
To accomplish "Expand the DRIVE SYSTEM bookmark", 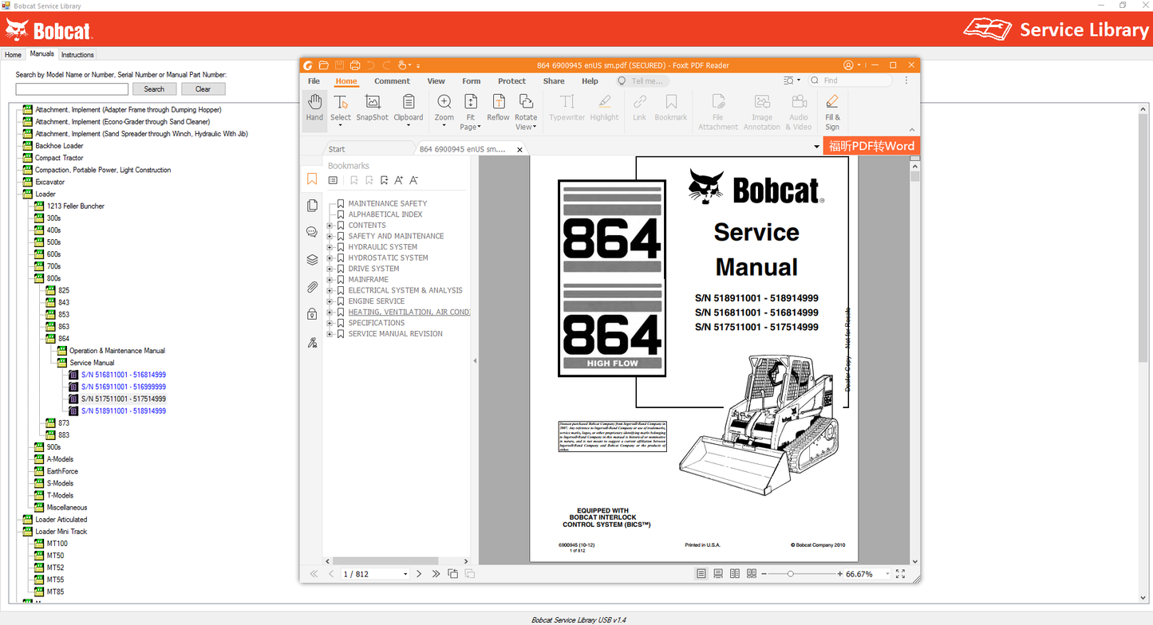I will [330, 269].
